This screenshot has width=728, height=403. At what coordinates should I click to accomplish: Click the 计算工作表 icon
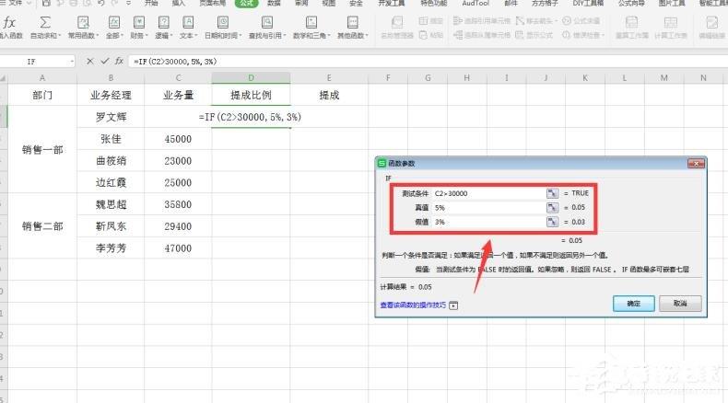(671, 22)
